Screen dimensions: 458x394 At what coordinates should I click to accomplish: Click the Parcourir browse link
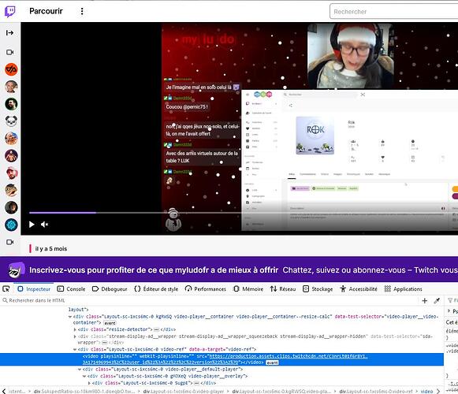[46, 11]
